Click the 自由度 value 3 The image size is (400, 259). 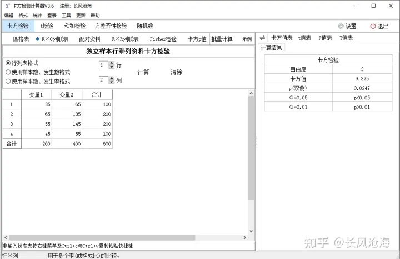[362, 69]
